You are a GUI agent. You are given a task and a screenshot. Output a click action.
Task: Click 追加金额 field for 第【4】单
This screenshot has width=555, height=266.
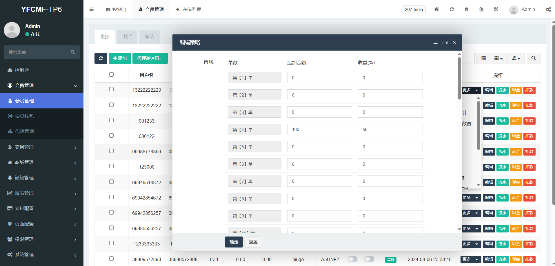(x=319, y=130)
